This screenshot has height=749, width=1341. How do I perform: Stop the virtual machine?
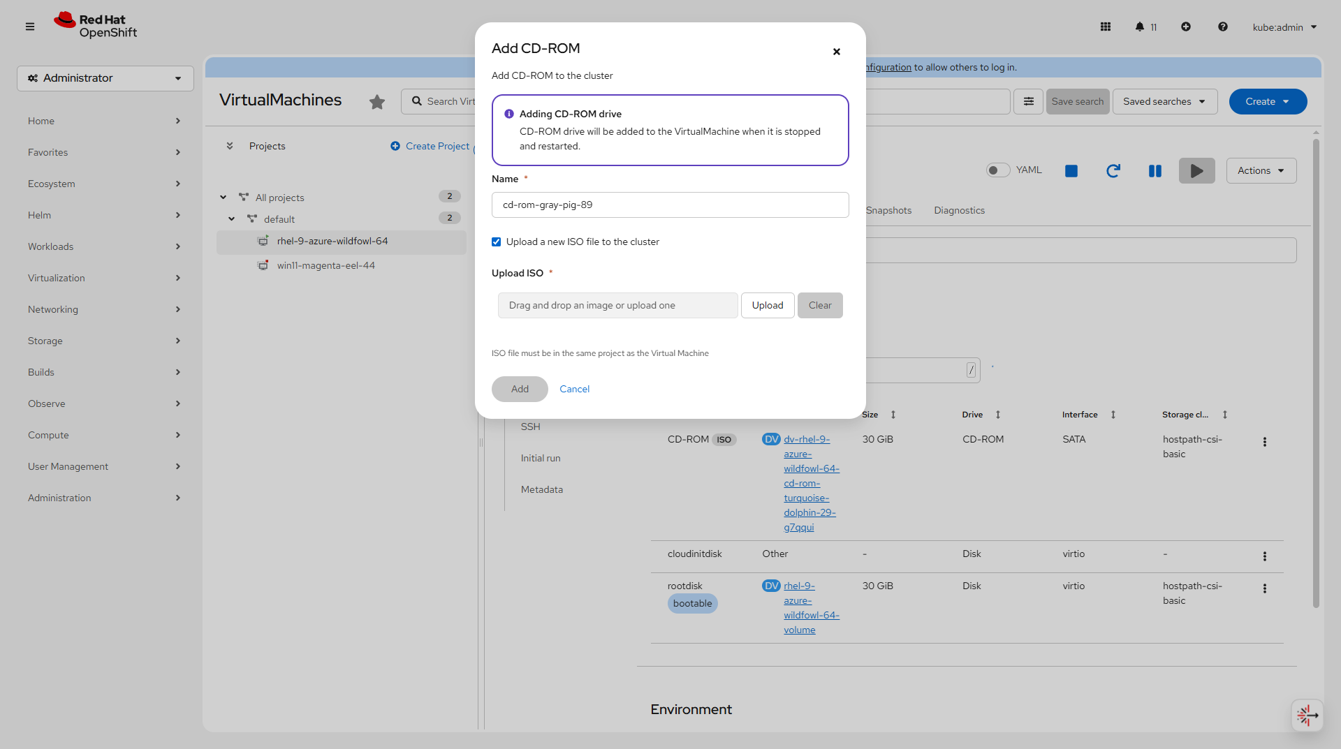coord(1071,171)
